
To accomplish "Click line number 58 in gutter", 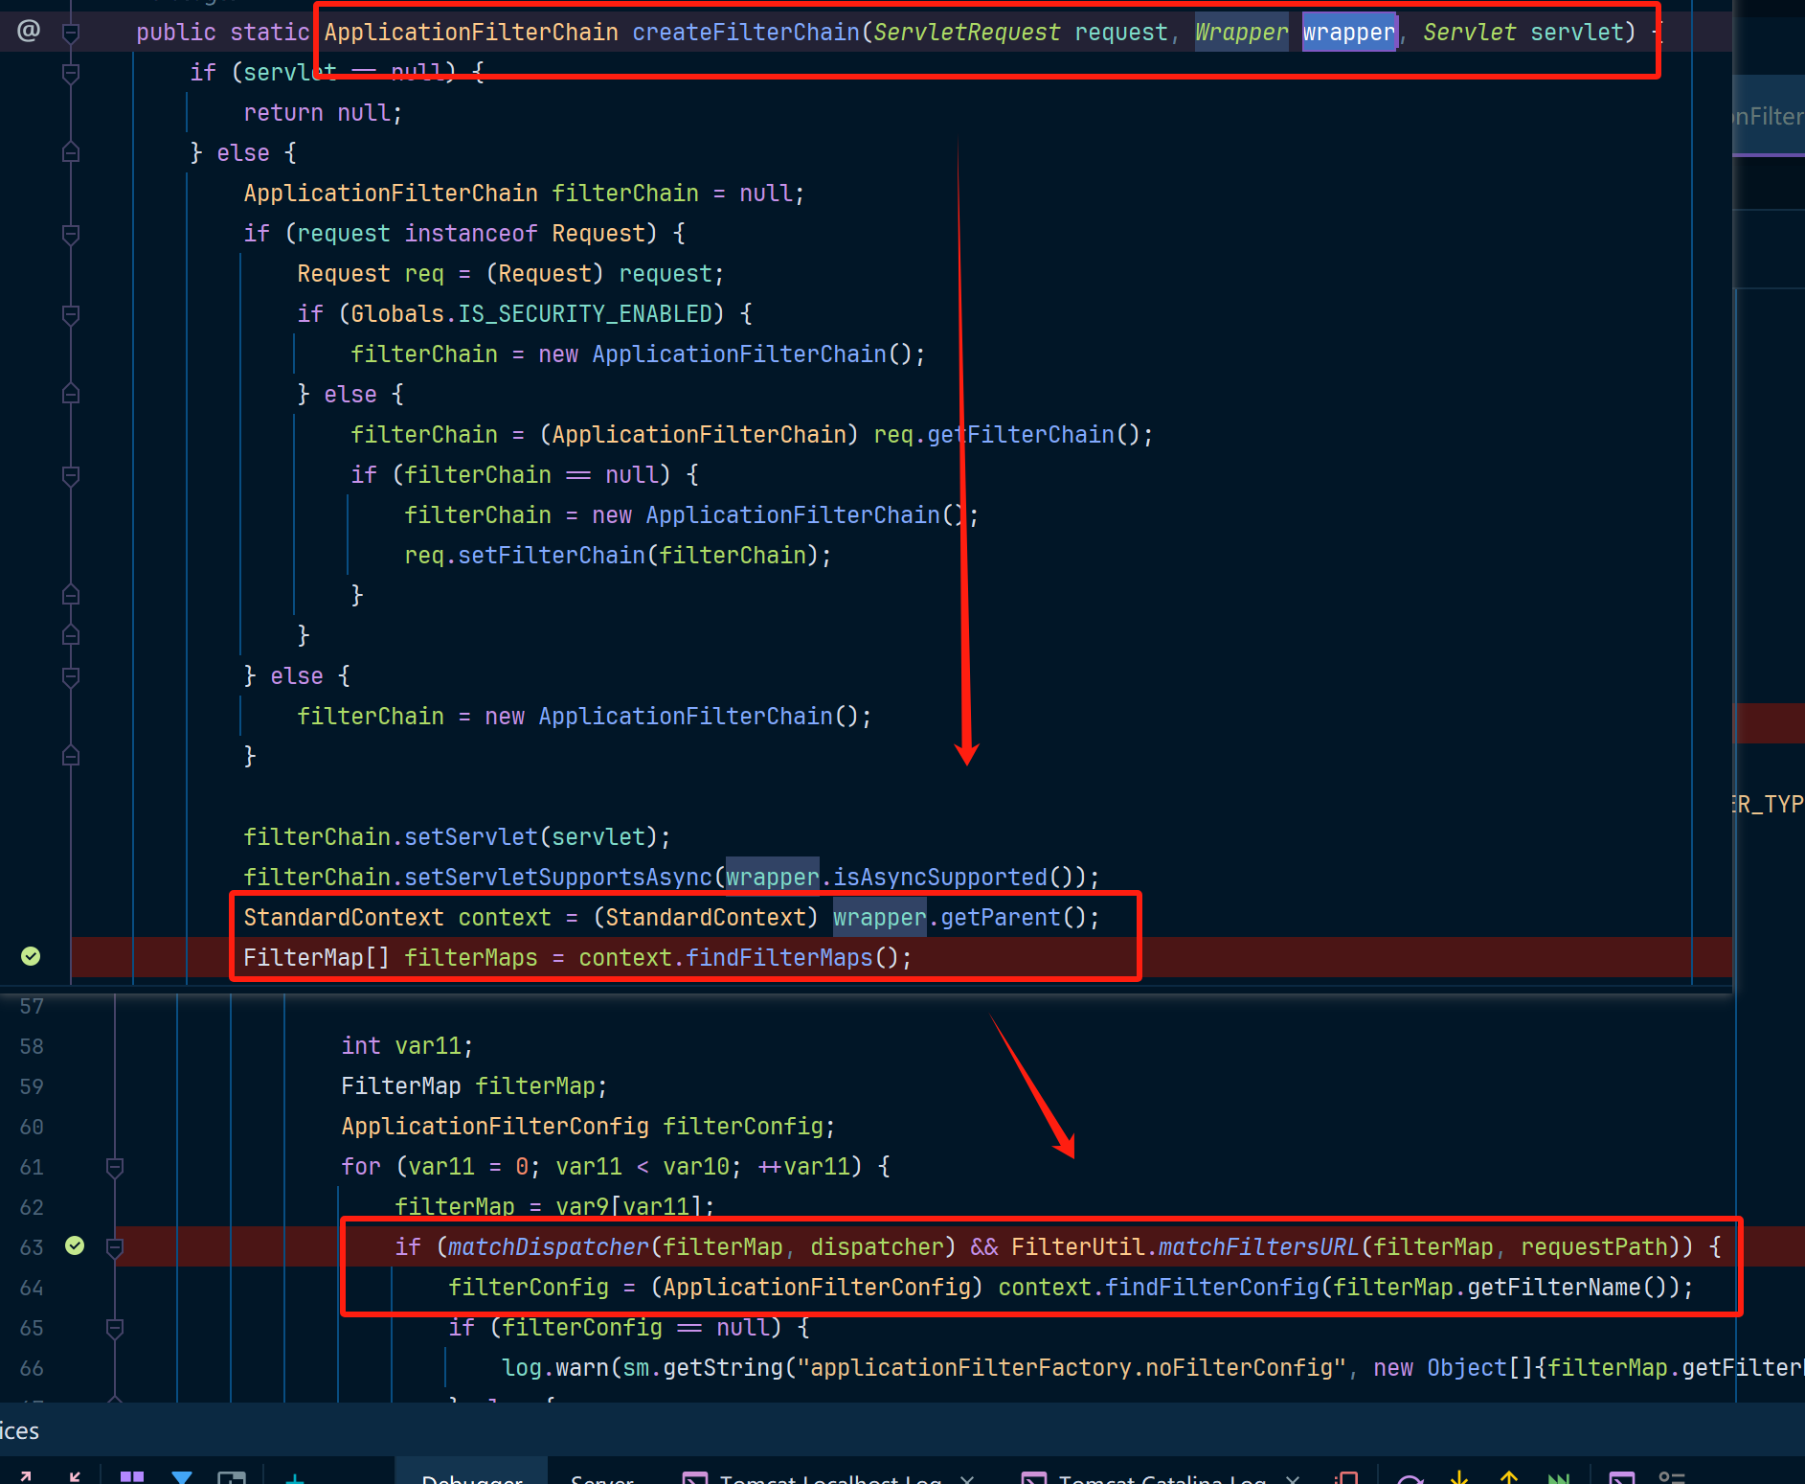I will (x=32, y=1046).
